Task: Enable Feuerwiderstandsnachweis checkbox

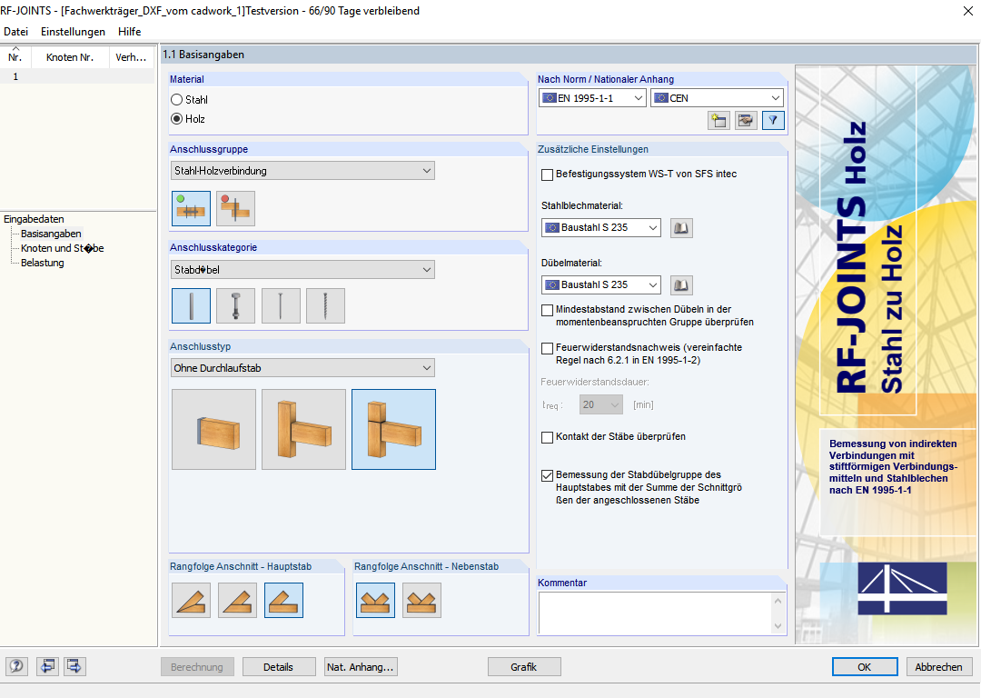Action: tap(548, 348)
